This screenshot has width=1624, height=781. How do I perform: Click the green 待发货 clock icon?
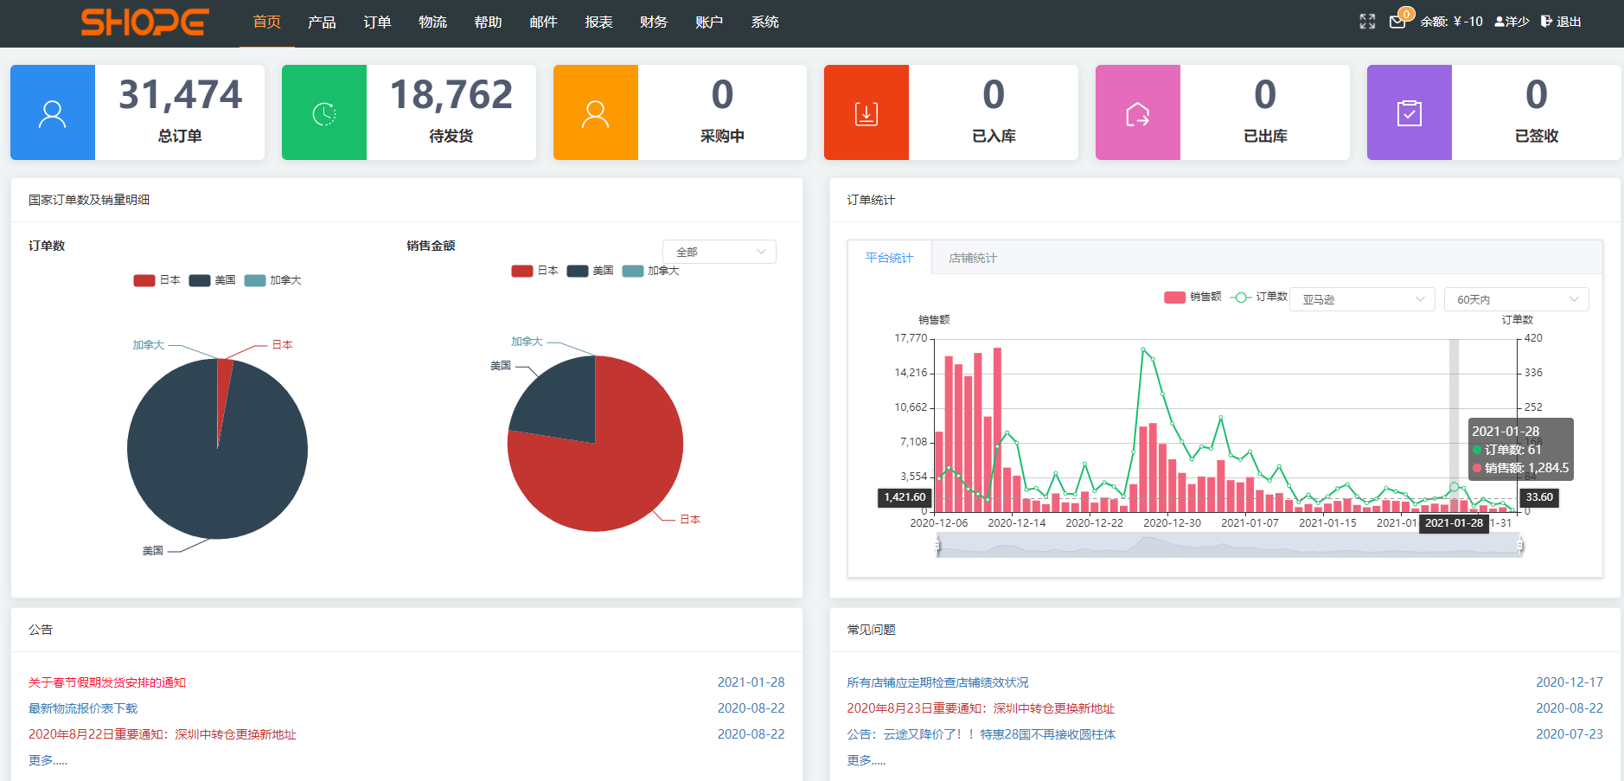pos(323,112)
